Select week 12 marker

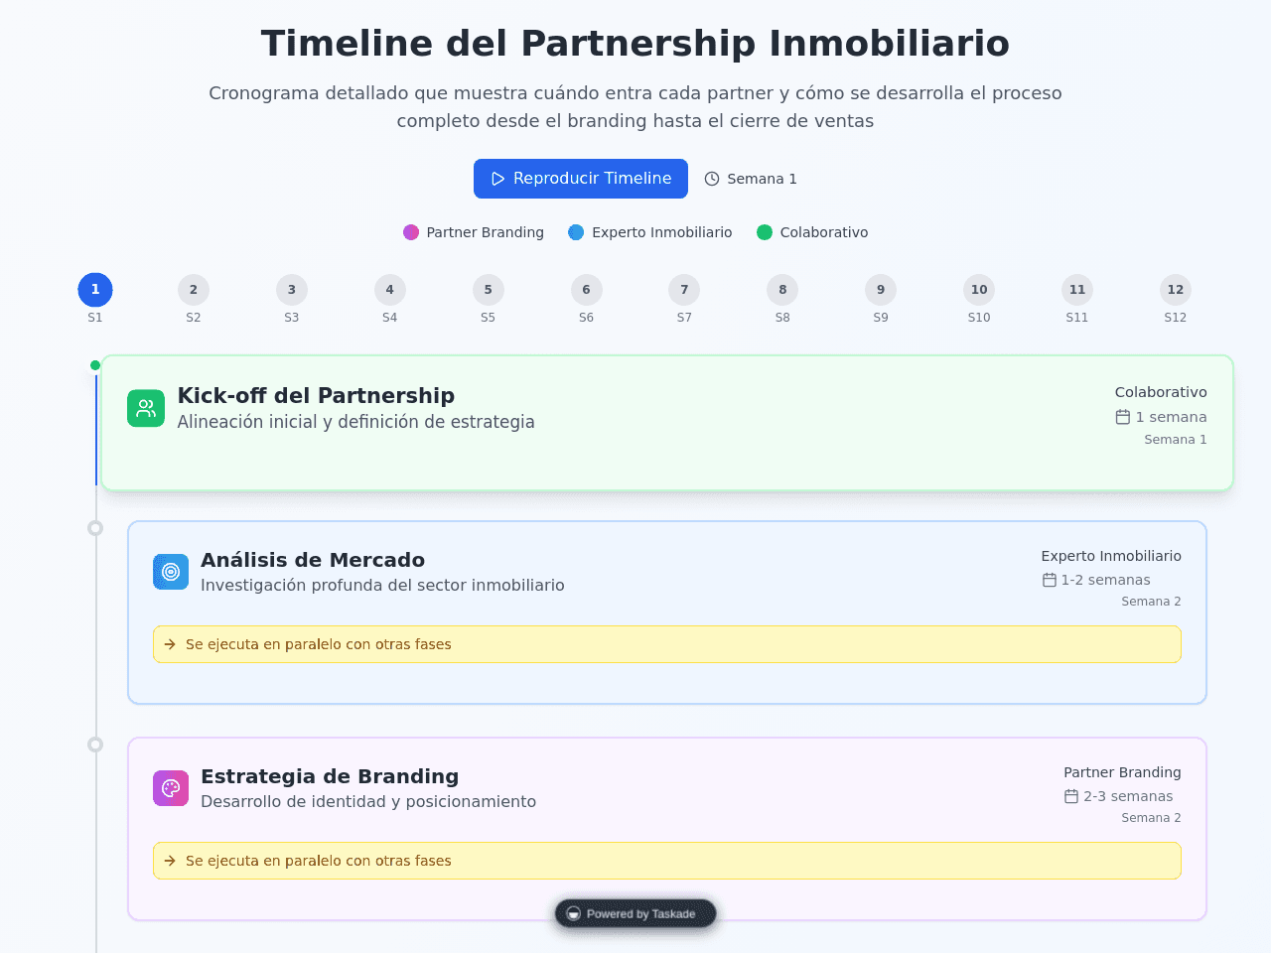[1176, 290]
